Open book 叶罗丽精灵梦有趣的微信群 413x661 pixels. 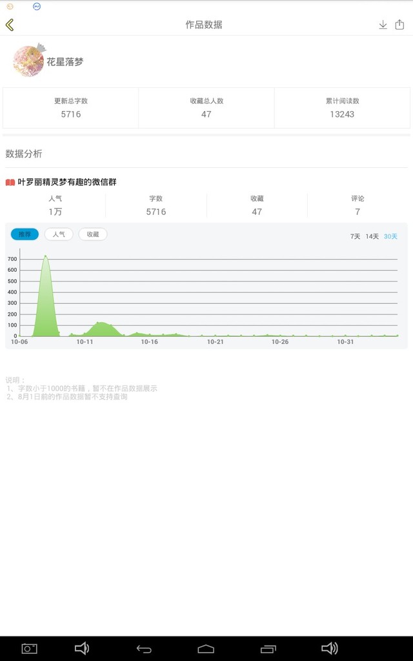tap(67, 183)
